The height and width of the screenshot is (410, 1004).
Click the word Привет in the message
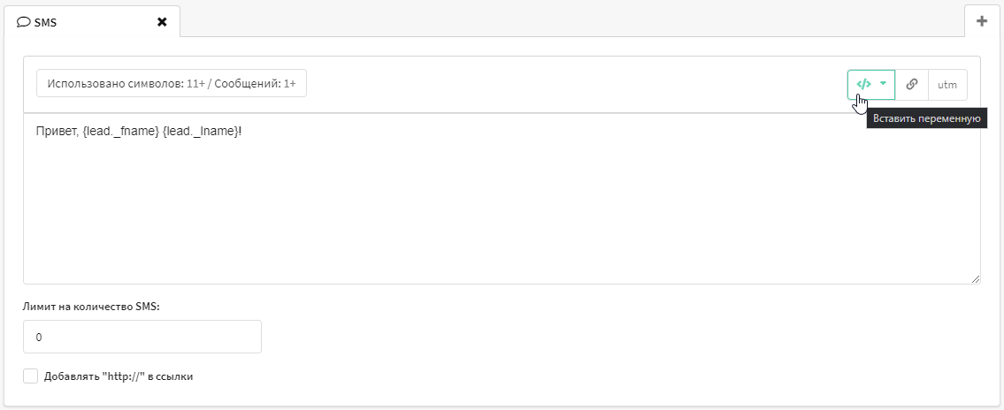pyautogui.click(x=57, y=131)
